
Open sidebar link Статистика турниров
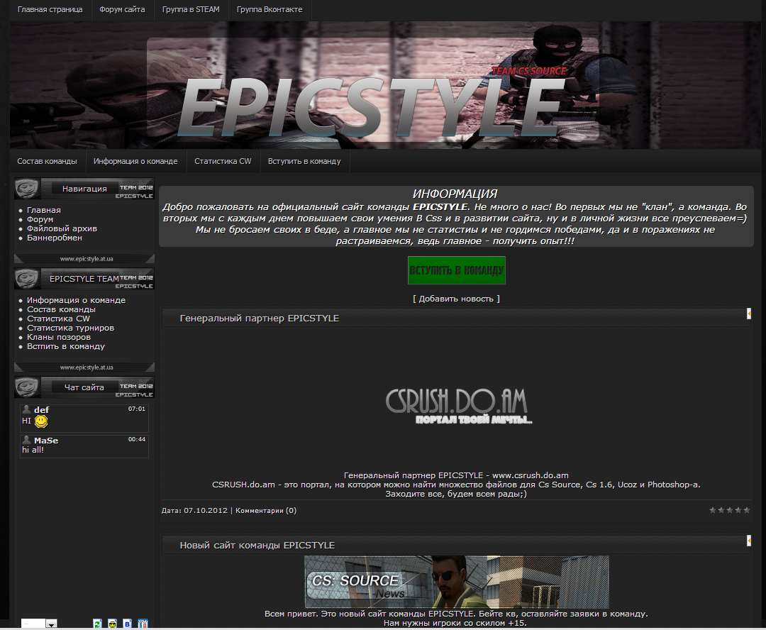tap(70, 328)
